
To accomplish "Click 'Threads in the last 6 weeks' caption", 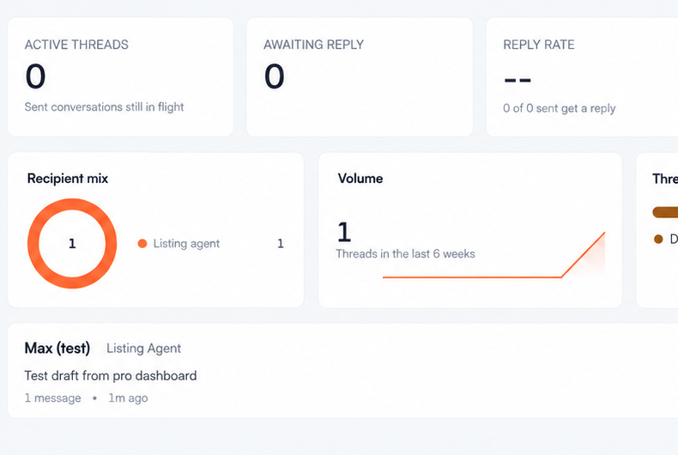I will click(406, 254).
